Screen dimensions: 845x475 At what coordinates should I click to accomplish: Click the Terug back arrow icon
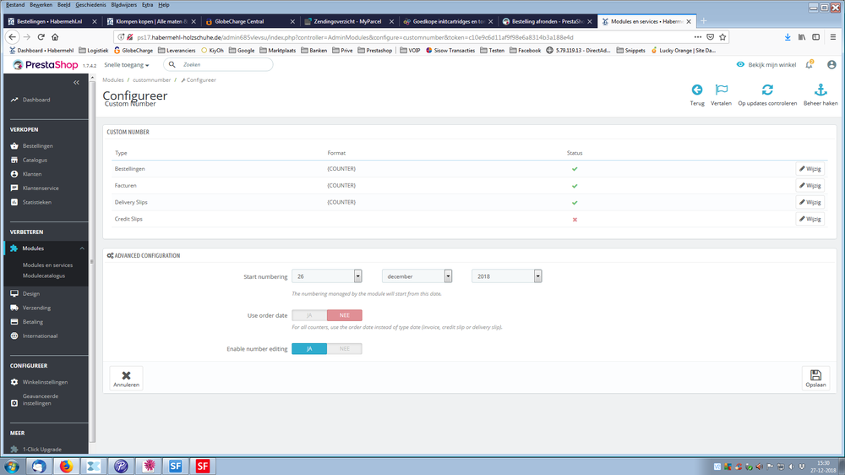(697, 90)
